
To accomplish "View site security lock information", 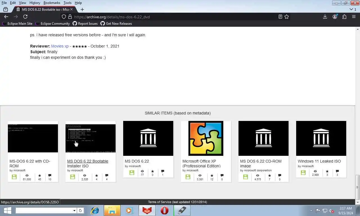I will click(70, 17).
